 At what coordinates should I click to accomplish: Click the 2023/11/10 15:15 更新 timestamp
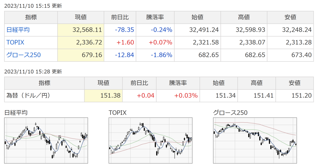[x=33, y=6]
